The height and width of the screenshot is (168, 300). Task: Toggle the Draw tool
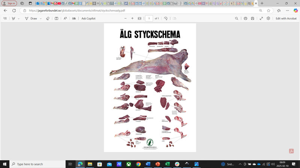(x=31, y=18)
